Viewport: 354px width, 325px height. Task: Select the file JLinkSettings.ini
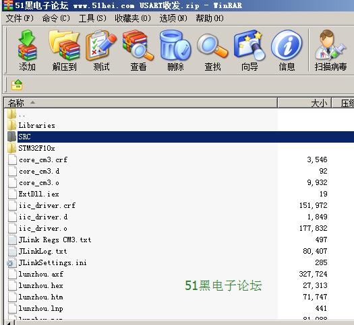(53, 263)
